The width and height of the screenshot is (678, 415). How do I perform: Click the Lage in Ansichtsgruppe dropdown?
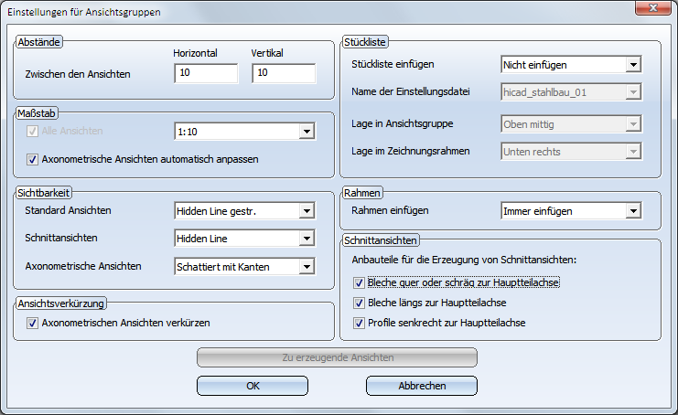coord(569,123)
